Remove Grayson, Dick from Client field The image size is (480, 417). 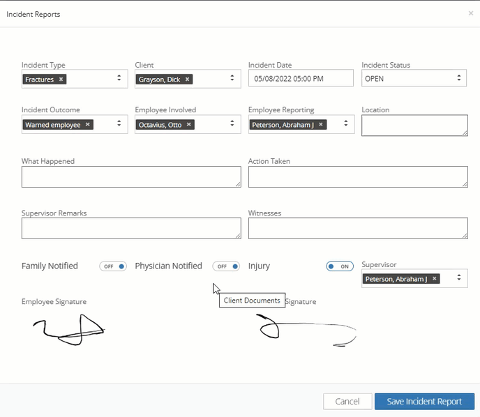click(x=187, y=79)
